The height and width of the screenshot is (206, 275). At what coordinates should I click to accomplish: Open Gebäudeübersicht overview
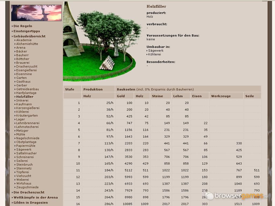click(x=30, y=36)
